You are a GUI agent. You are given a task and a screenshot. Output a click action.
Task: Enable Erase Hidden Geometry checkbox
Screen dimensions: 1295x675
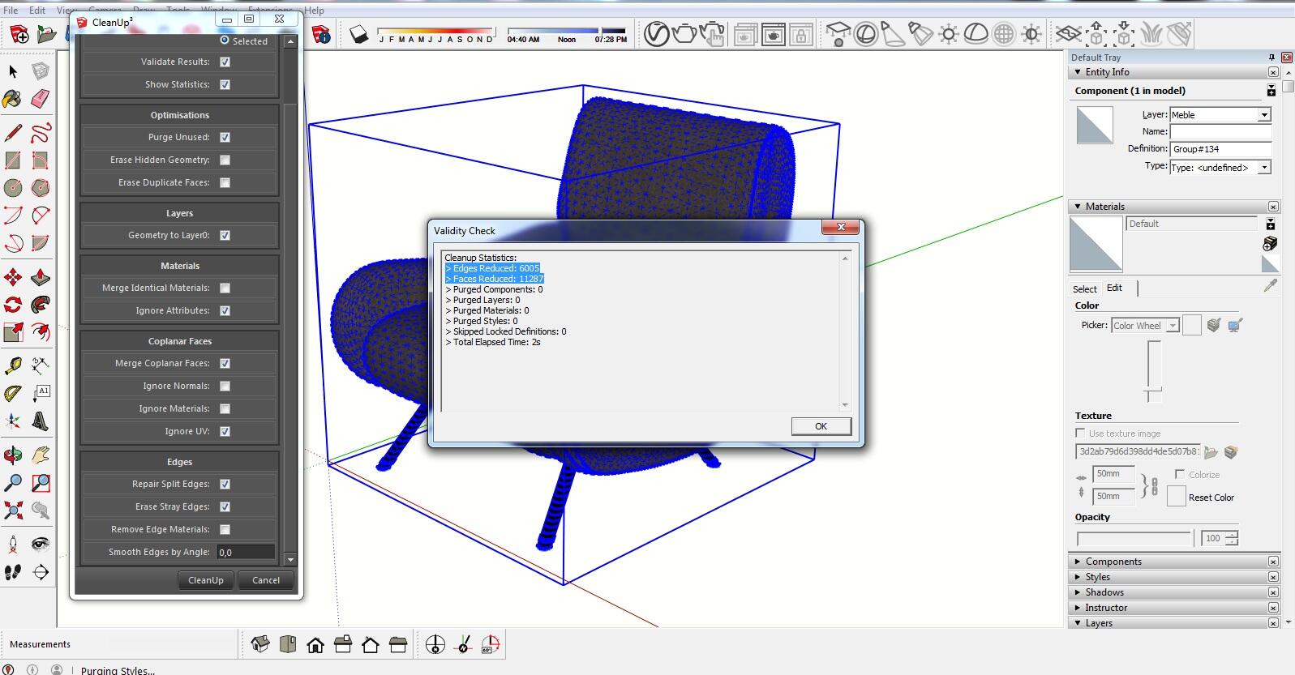pos(225,160)
